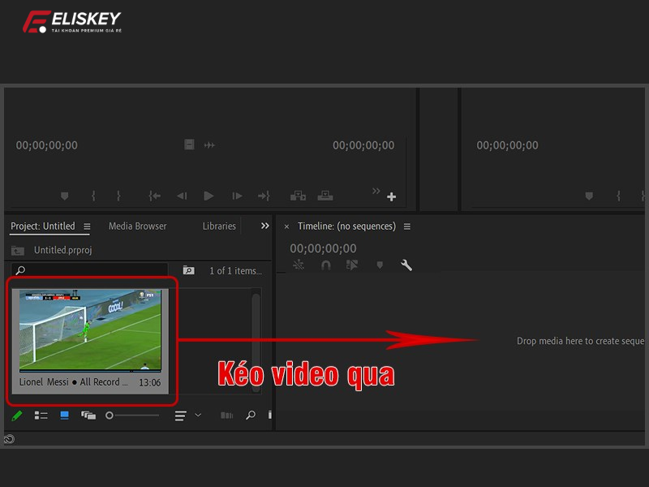Image resolution: width=649 pixels, height=487 pixels.
Task: Click the Mark In bracket icon
Action: pyautogui.click(x=93, y=196)
